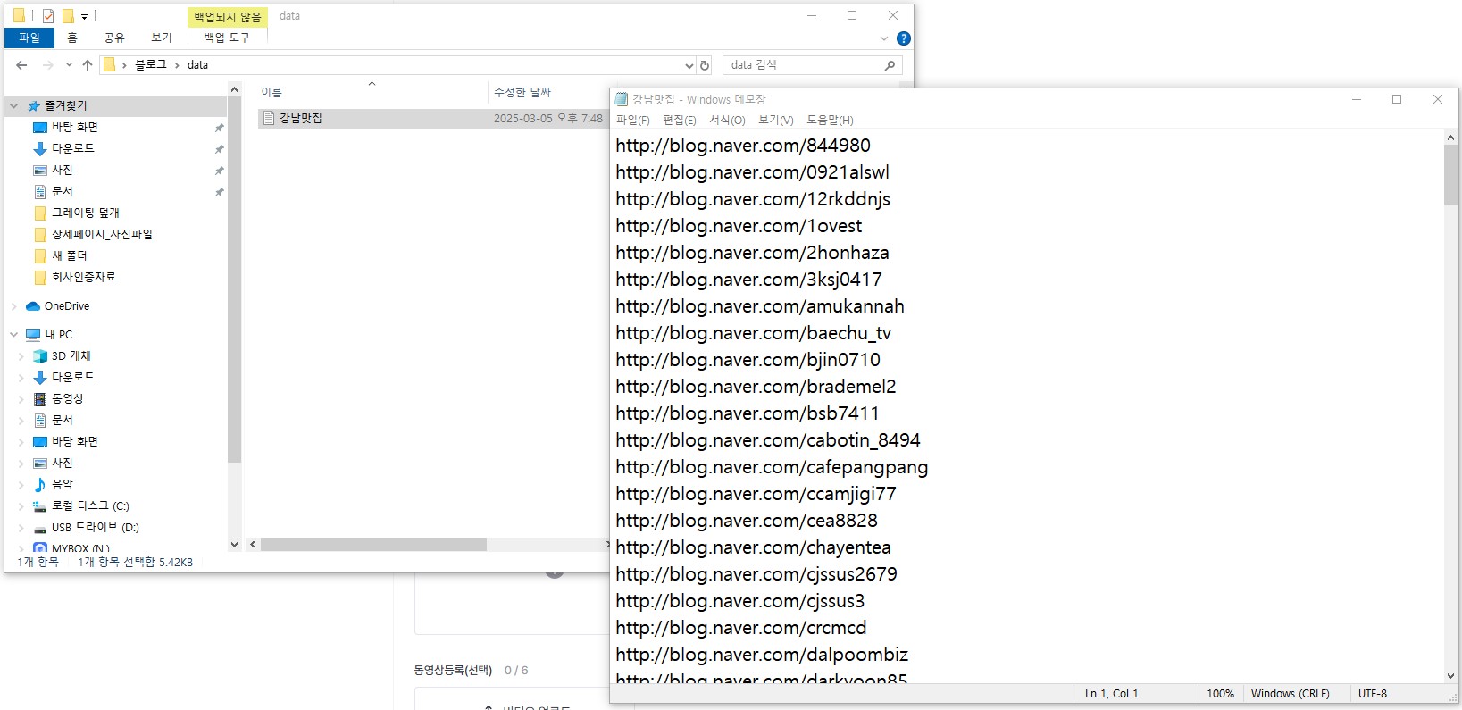Open OneDrive in the navigation pane
The height and width of the screenshot is (710, 1462).
tap(67, 306)
